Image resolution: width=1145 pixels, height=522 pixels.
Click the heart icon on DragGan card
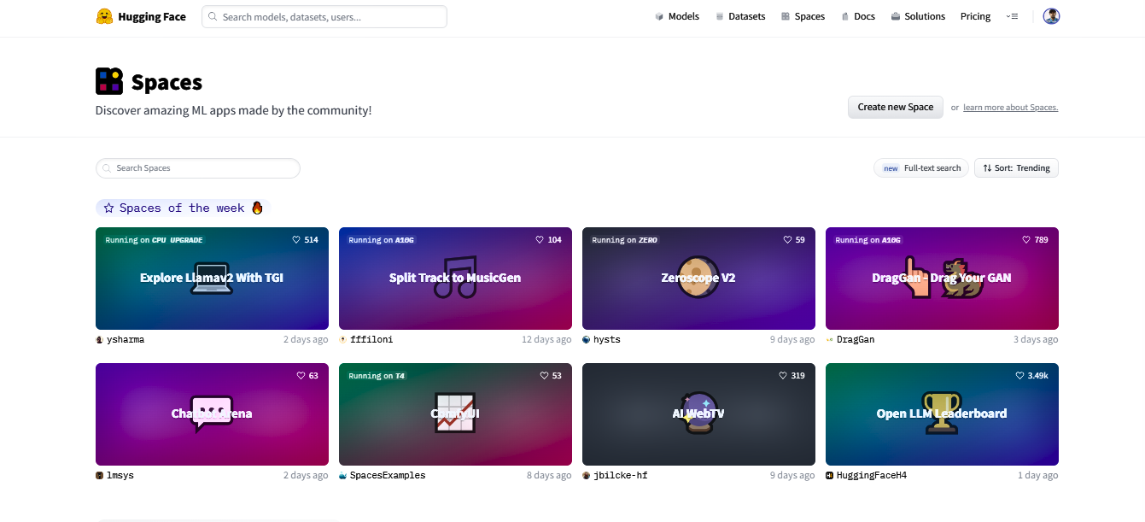click(x=1026, y=240)
